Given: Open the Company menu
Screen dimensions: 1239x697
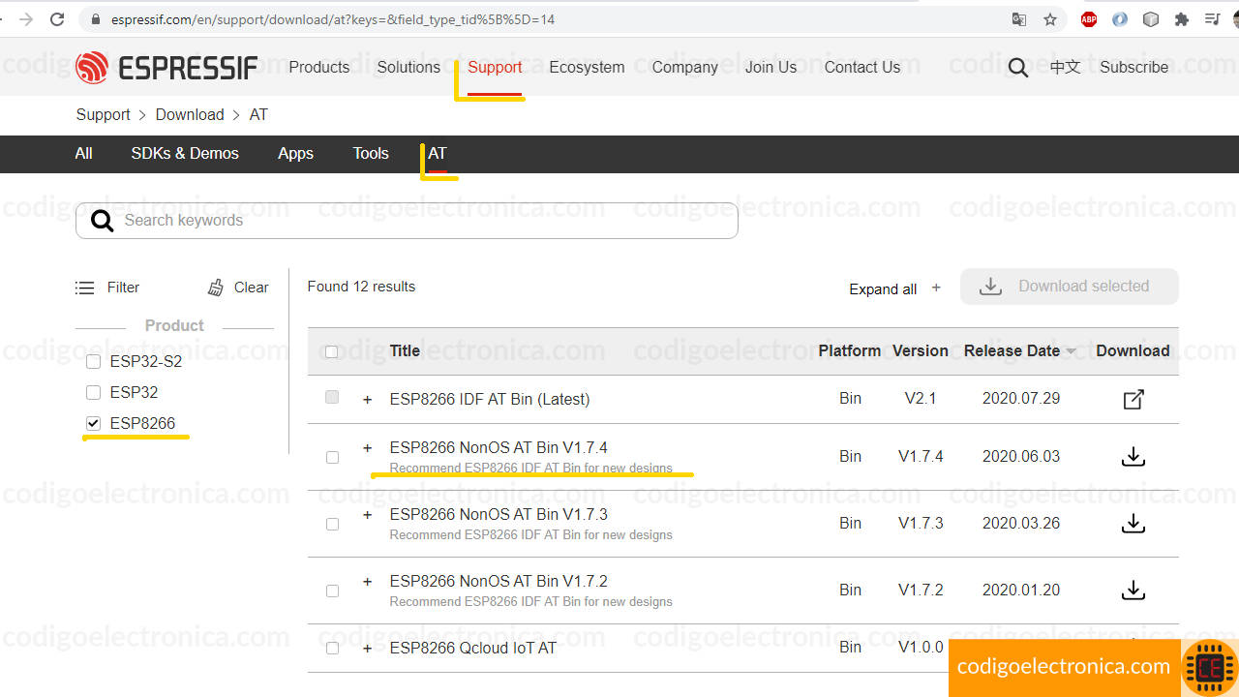Looking at the screenshot, I should (684, 67).
